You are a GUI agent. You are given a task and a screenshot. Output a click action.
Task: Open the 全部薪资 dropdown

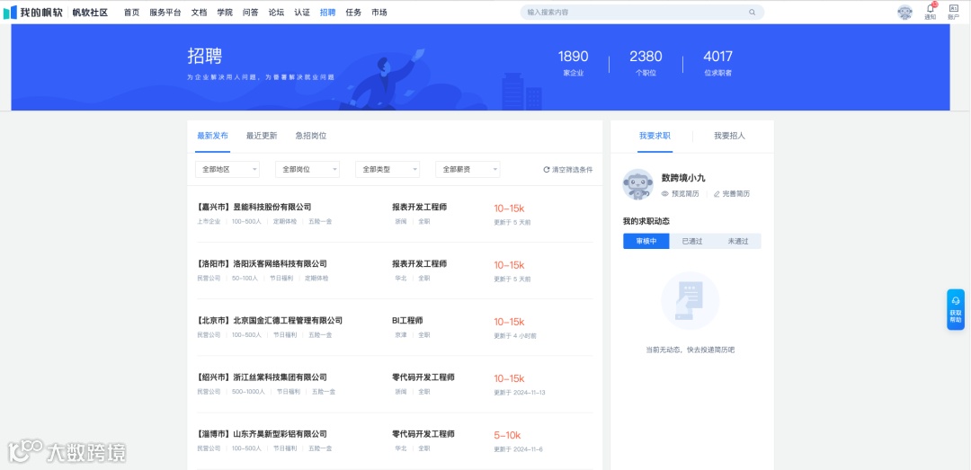pyautogui.click(x=468, y=169)
